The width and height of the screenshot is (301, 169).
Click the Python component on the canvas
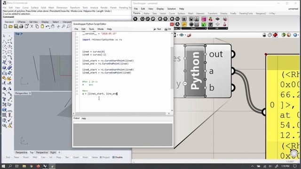point(195,71)
